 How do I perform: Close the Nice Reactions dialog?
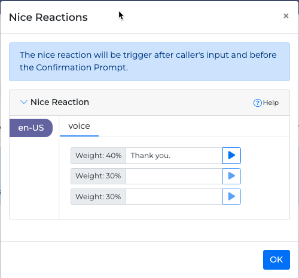point(286,16)
